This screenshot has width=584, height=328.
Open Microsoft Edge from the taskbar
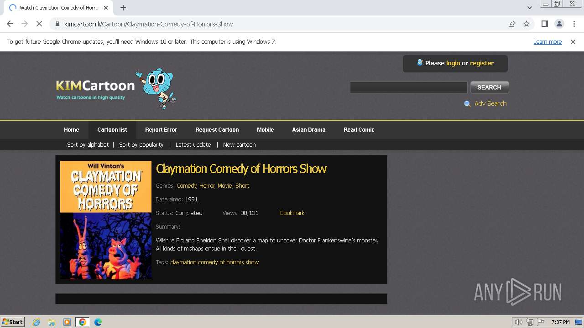pos(98,322)
